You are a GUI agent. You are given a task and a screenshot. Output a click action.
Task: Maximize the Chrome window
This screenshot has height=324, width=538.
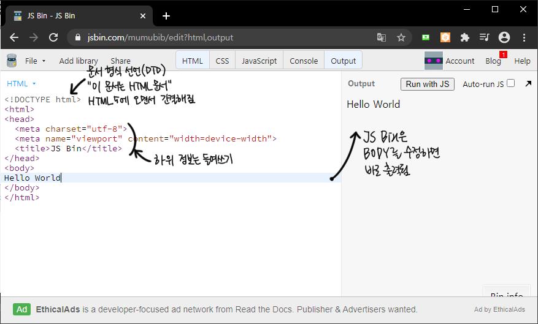pos(495,9)
